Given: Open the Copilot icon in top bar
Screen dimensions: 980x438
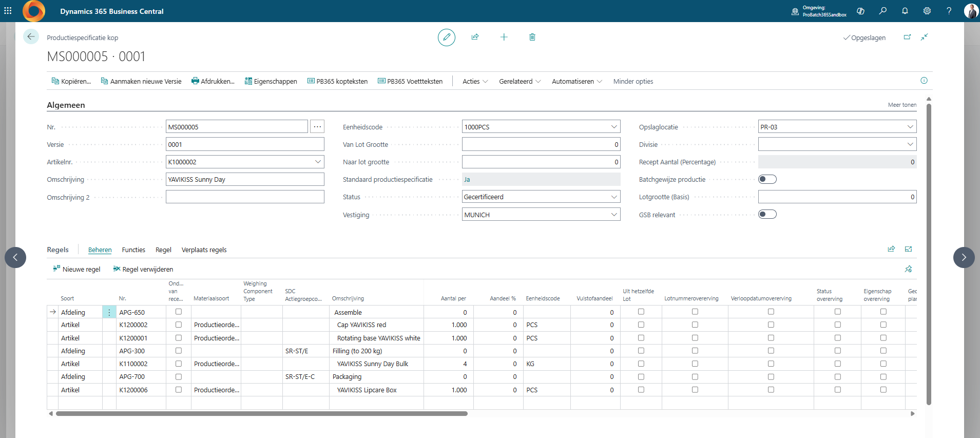Looking at the screenshot, I should [x=861, y=11].
